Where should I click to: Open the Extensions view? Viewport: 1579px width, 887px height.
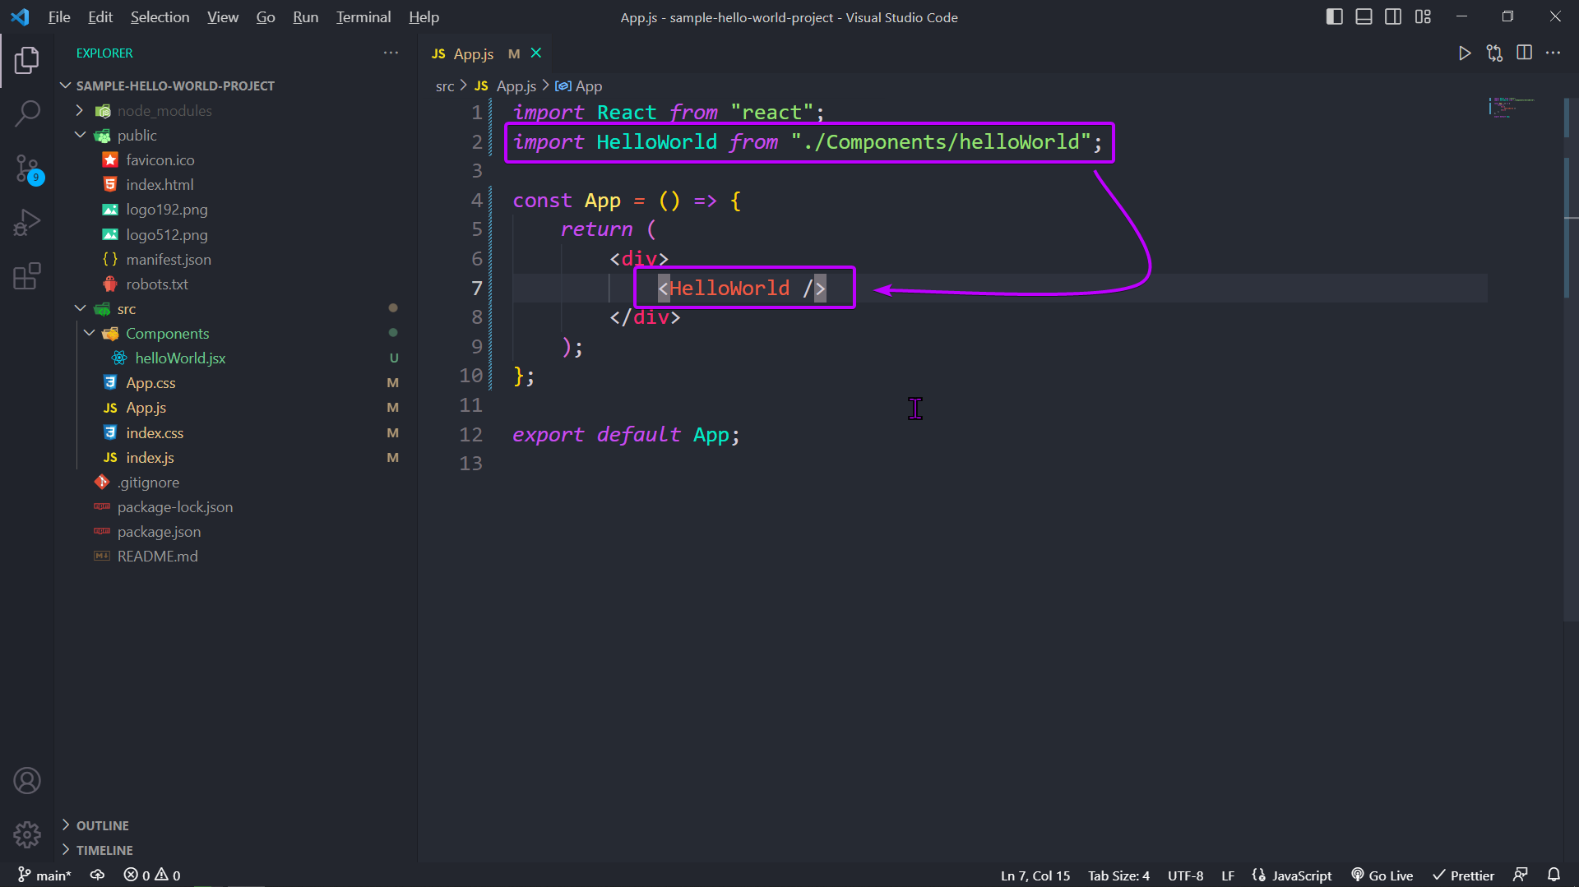click(x=27, y=276)
